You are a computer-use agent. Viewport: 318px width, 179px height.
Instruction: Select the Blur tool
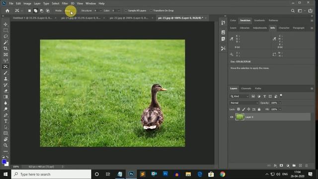point(5,103)
